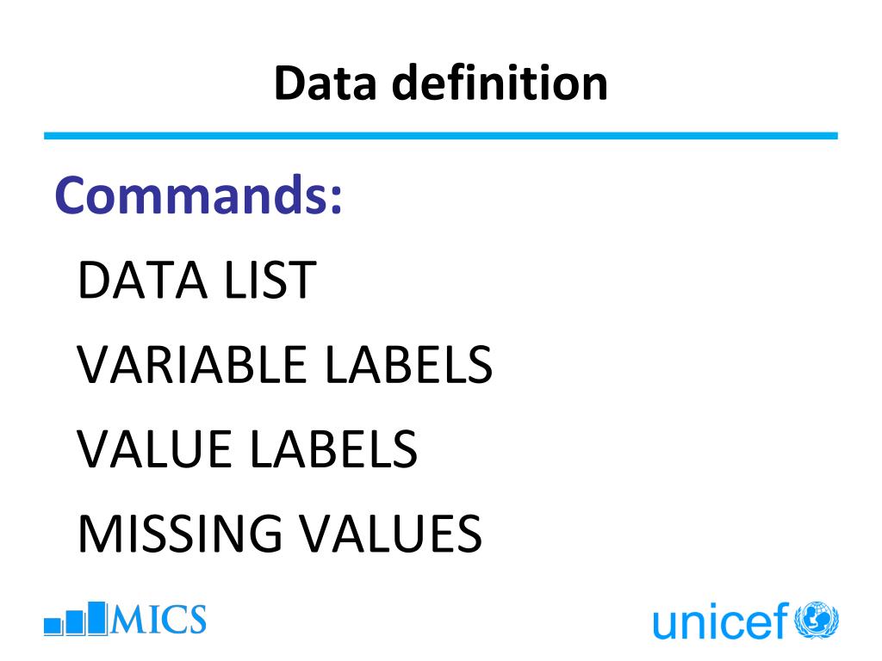Click the word MISSING
The image size is (882, 661).
pos(180,533)
